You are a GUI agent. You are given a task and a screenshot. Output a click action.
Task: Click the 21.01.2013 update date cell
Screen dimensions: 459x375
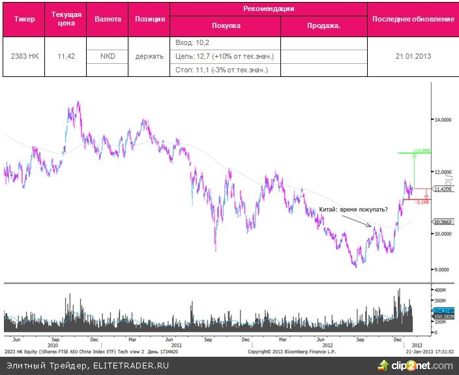(x=413, y=56)
